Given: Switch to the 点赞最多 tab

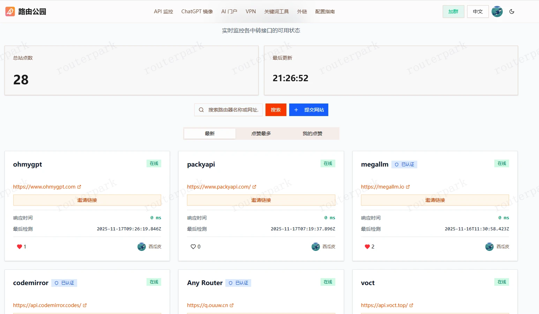Looking at the screenshot, I should pos(261,133).
